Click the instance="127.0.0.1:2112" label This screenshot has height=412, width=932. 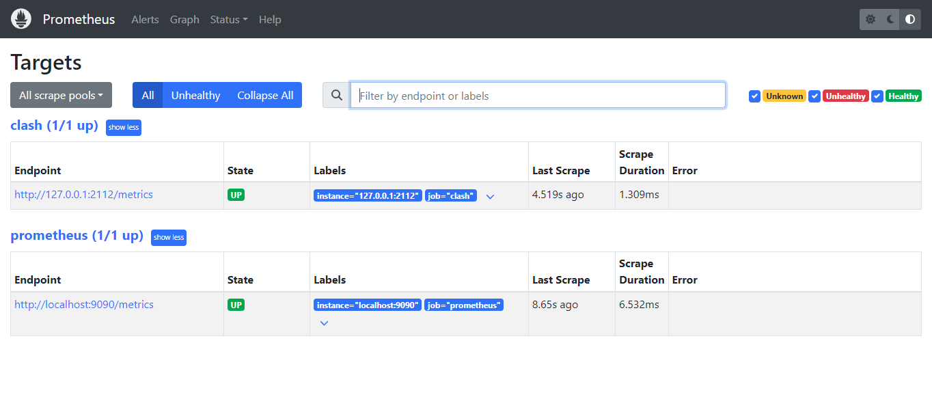(368, 196)
